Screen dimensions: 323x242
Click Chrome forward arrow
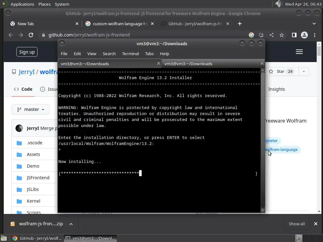21,35
